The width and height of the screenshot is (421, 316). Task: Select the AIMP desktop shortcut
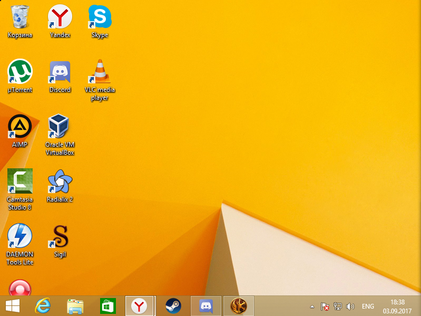pyautogui.click(x=20, y=127)
